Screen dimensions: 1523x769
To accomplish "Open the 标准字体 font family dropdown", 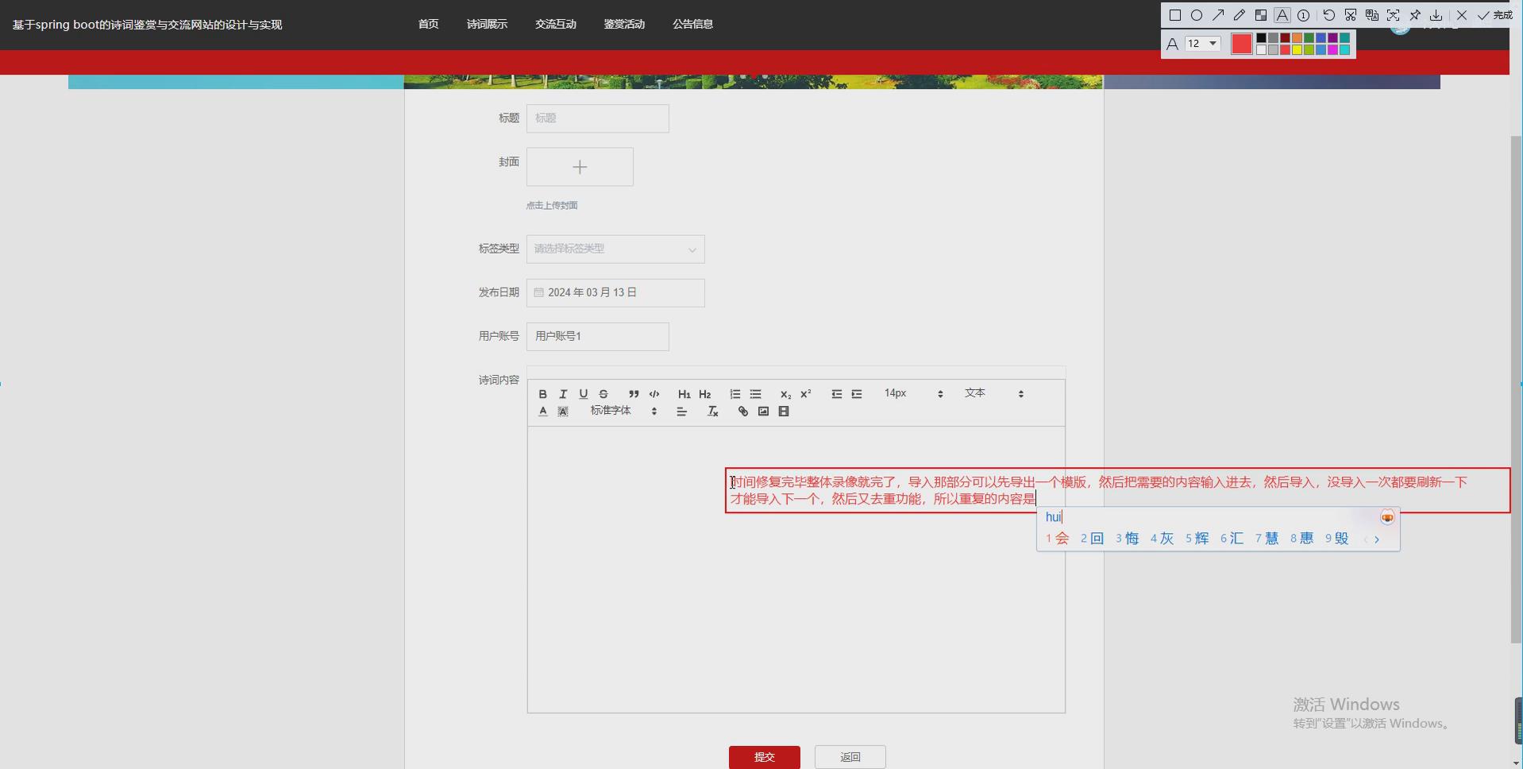I will pos(623,411).
